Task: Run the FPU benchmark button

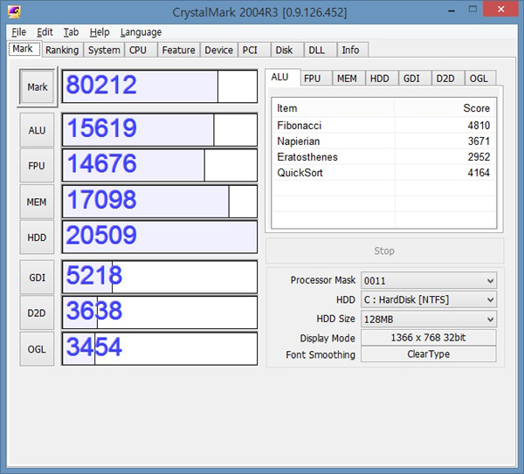Action: click(x=37, y=166)
